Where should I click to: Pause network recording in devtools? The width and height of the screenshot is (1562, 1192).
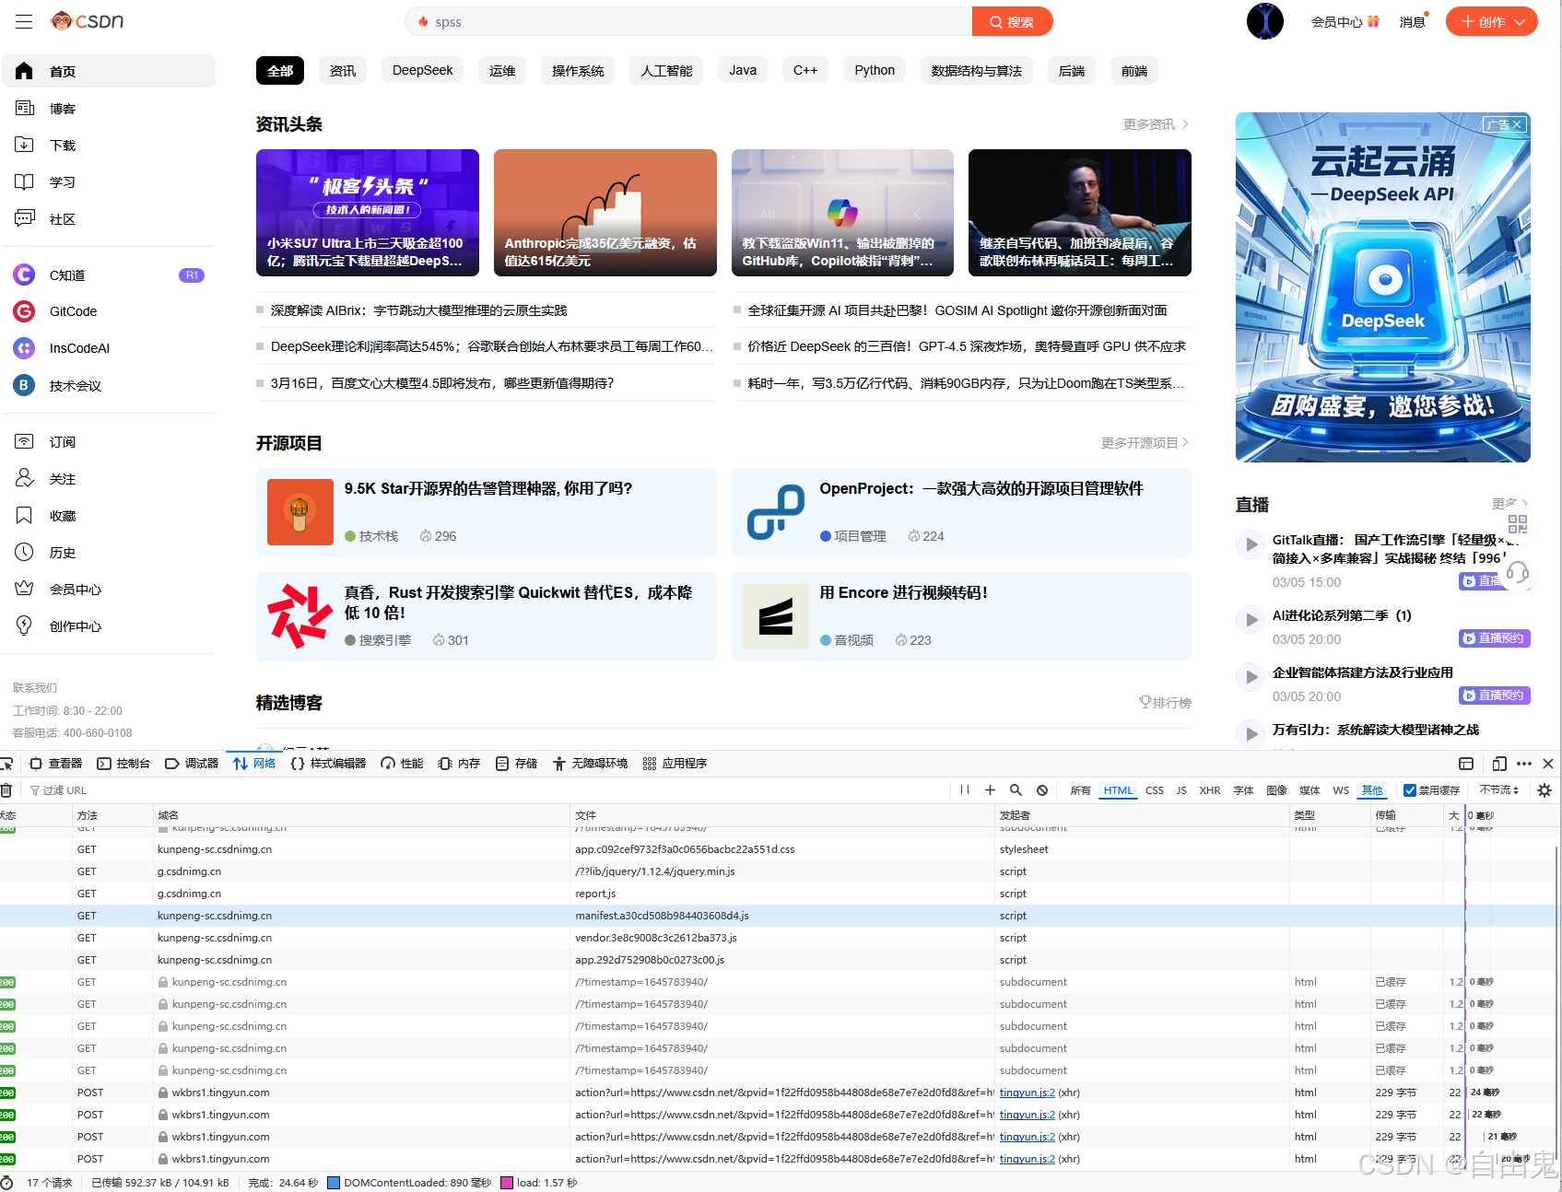point(965,789)
